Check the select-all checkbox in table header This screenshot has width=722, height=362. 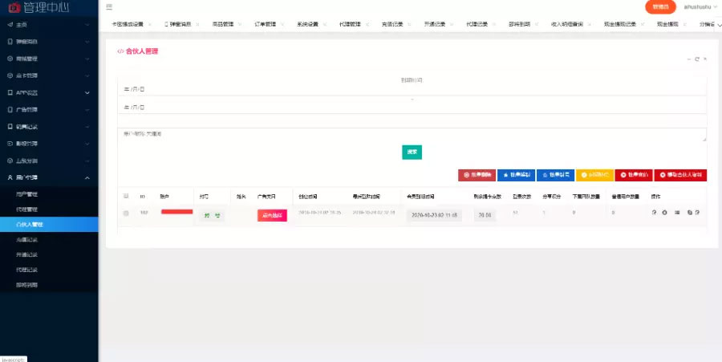pyautogui.click(x=125, y=195)
